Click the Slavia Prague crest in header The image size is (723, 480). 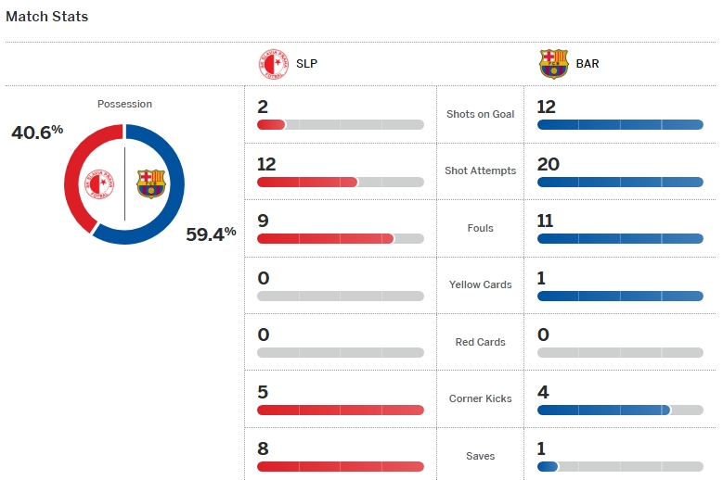[x=274, y=64]
